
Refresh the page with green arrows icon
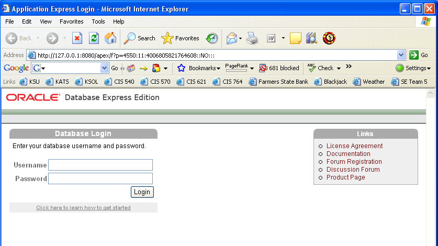pos(94,38)
